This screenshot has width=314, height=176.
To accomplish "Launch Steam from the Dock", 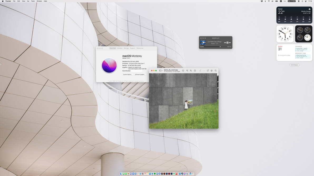I will point(182,174).
